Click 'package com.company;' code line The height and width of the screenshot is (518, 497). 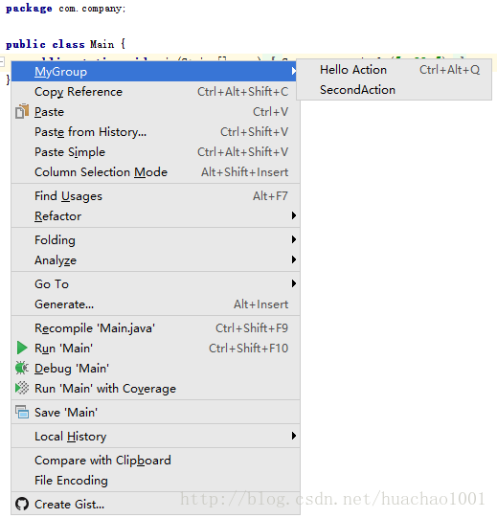[66, 9]
